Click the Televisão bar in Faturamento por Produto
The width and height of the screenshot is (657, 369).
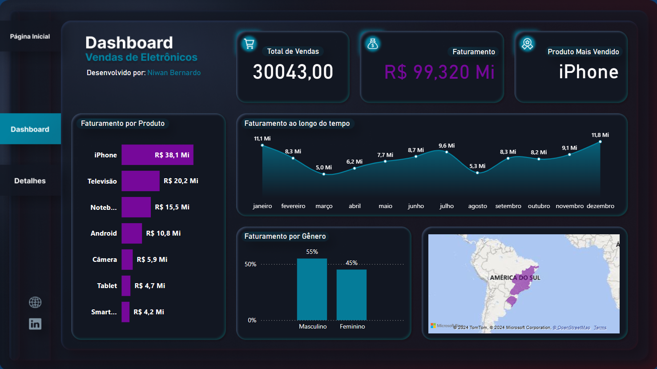tap(141, 181)
